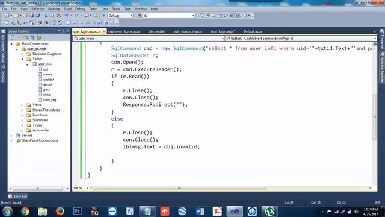Switch to Default.aspx tab
This screenshot has width=385, height=217.
(253, 31)
